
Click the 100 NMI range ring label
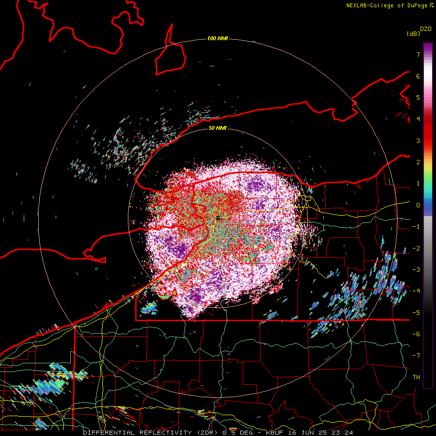tap(218, 38)
